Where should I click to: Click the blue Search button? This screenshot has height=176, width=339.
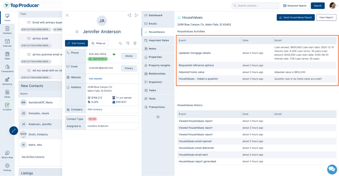click(x=317, y=6)
